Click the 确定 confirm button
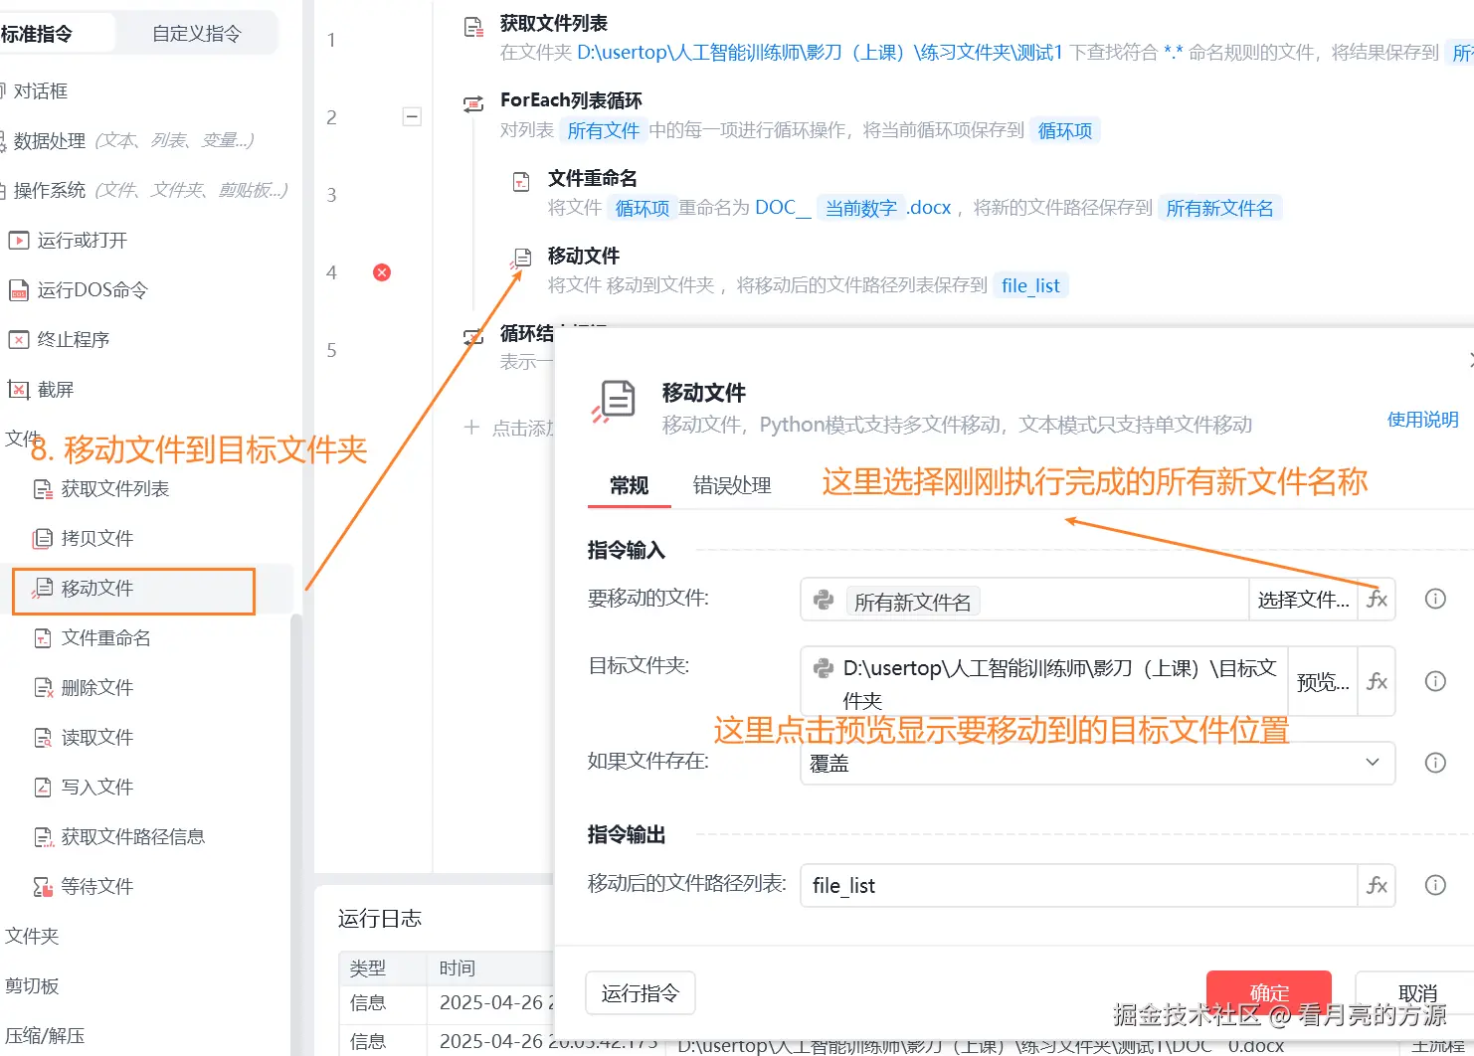 click(1269, 992)
